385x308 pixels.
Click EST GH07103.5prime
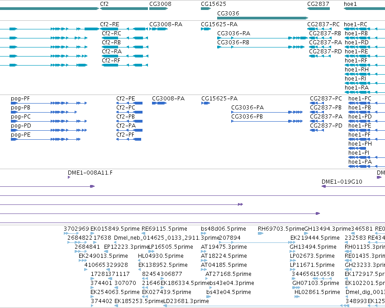(x=315, y=284)
